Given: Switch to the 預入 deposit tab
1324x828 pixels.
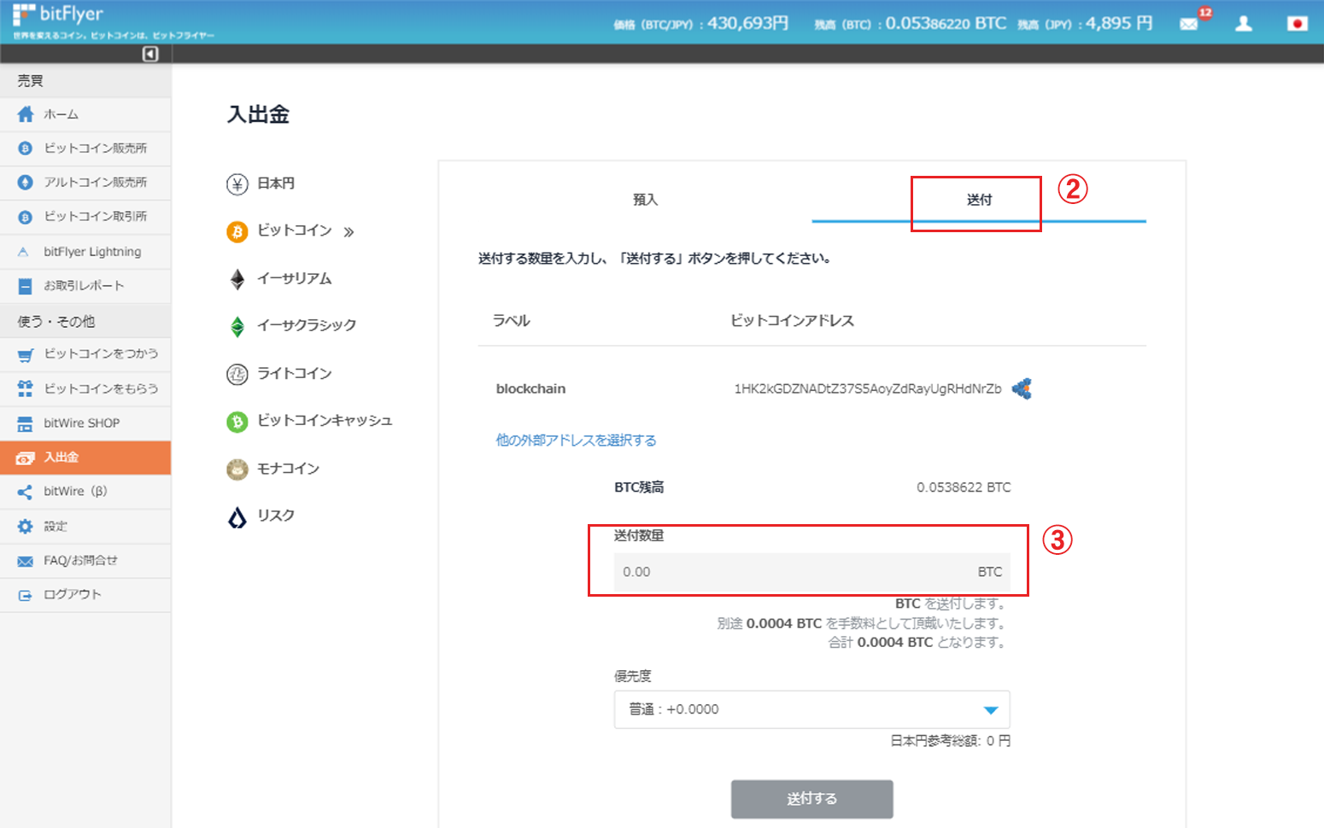Looking at the screenshot, I should click(x=645, y=199).
